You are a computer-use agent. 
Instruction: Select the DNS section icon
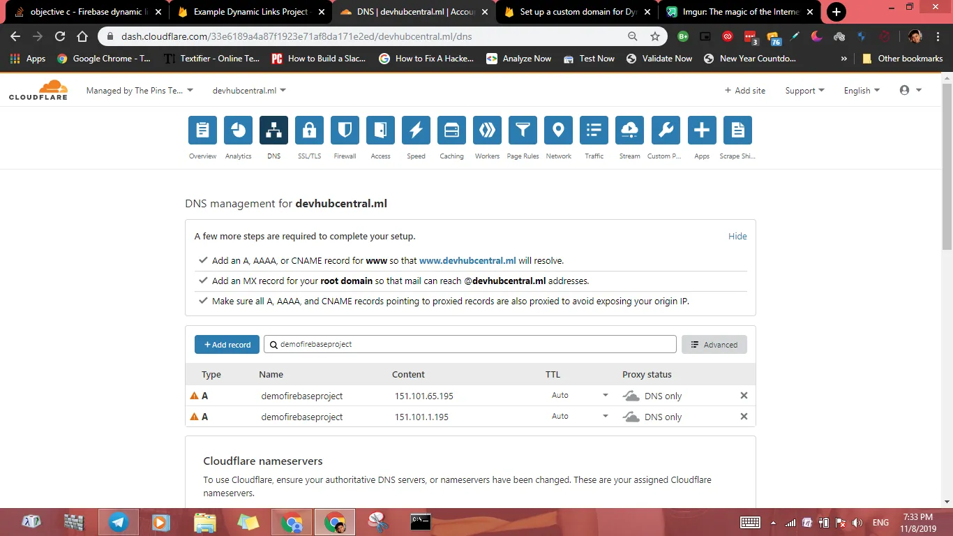click(x=273, y=131)
